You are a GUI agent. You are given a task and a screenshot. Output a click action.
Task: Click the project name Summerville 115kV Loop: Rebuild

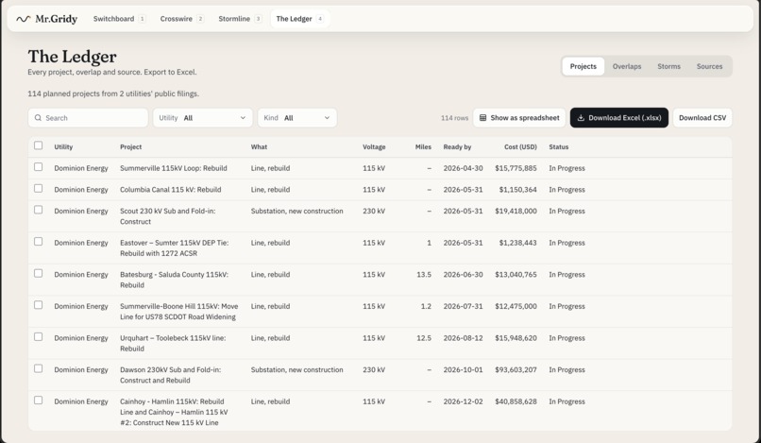174,168
